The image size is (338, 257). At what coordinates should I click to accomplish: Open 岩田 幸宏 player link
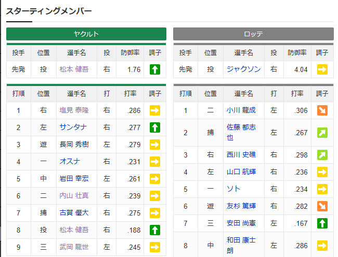coord(74,179)
